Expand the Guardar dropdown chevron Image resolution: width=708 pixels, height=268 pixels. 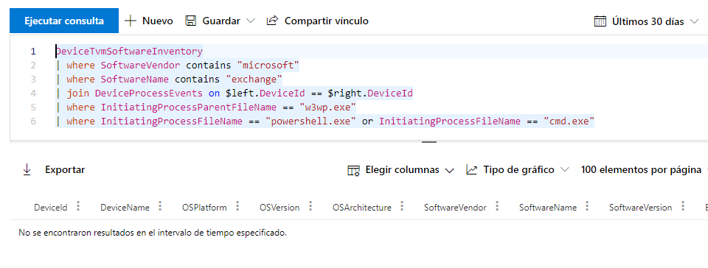(x=251, y=21)
